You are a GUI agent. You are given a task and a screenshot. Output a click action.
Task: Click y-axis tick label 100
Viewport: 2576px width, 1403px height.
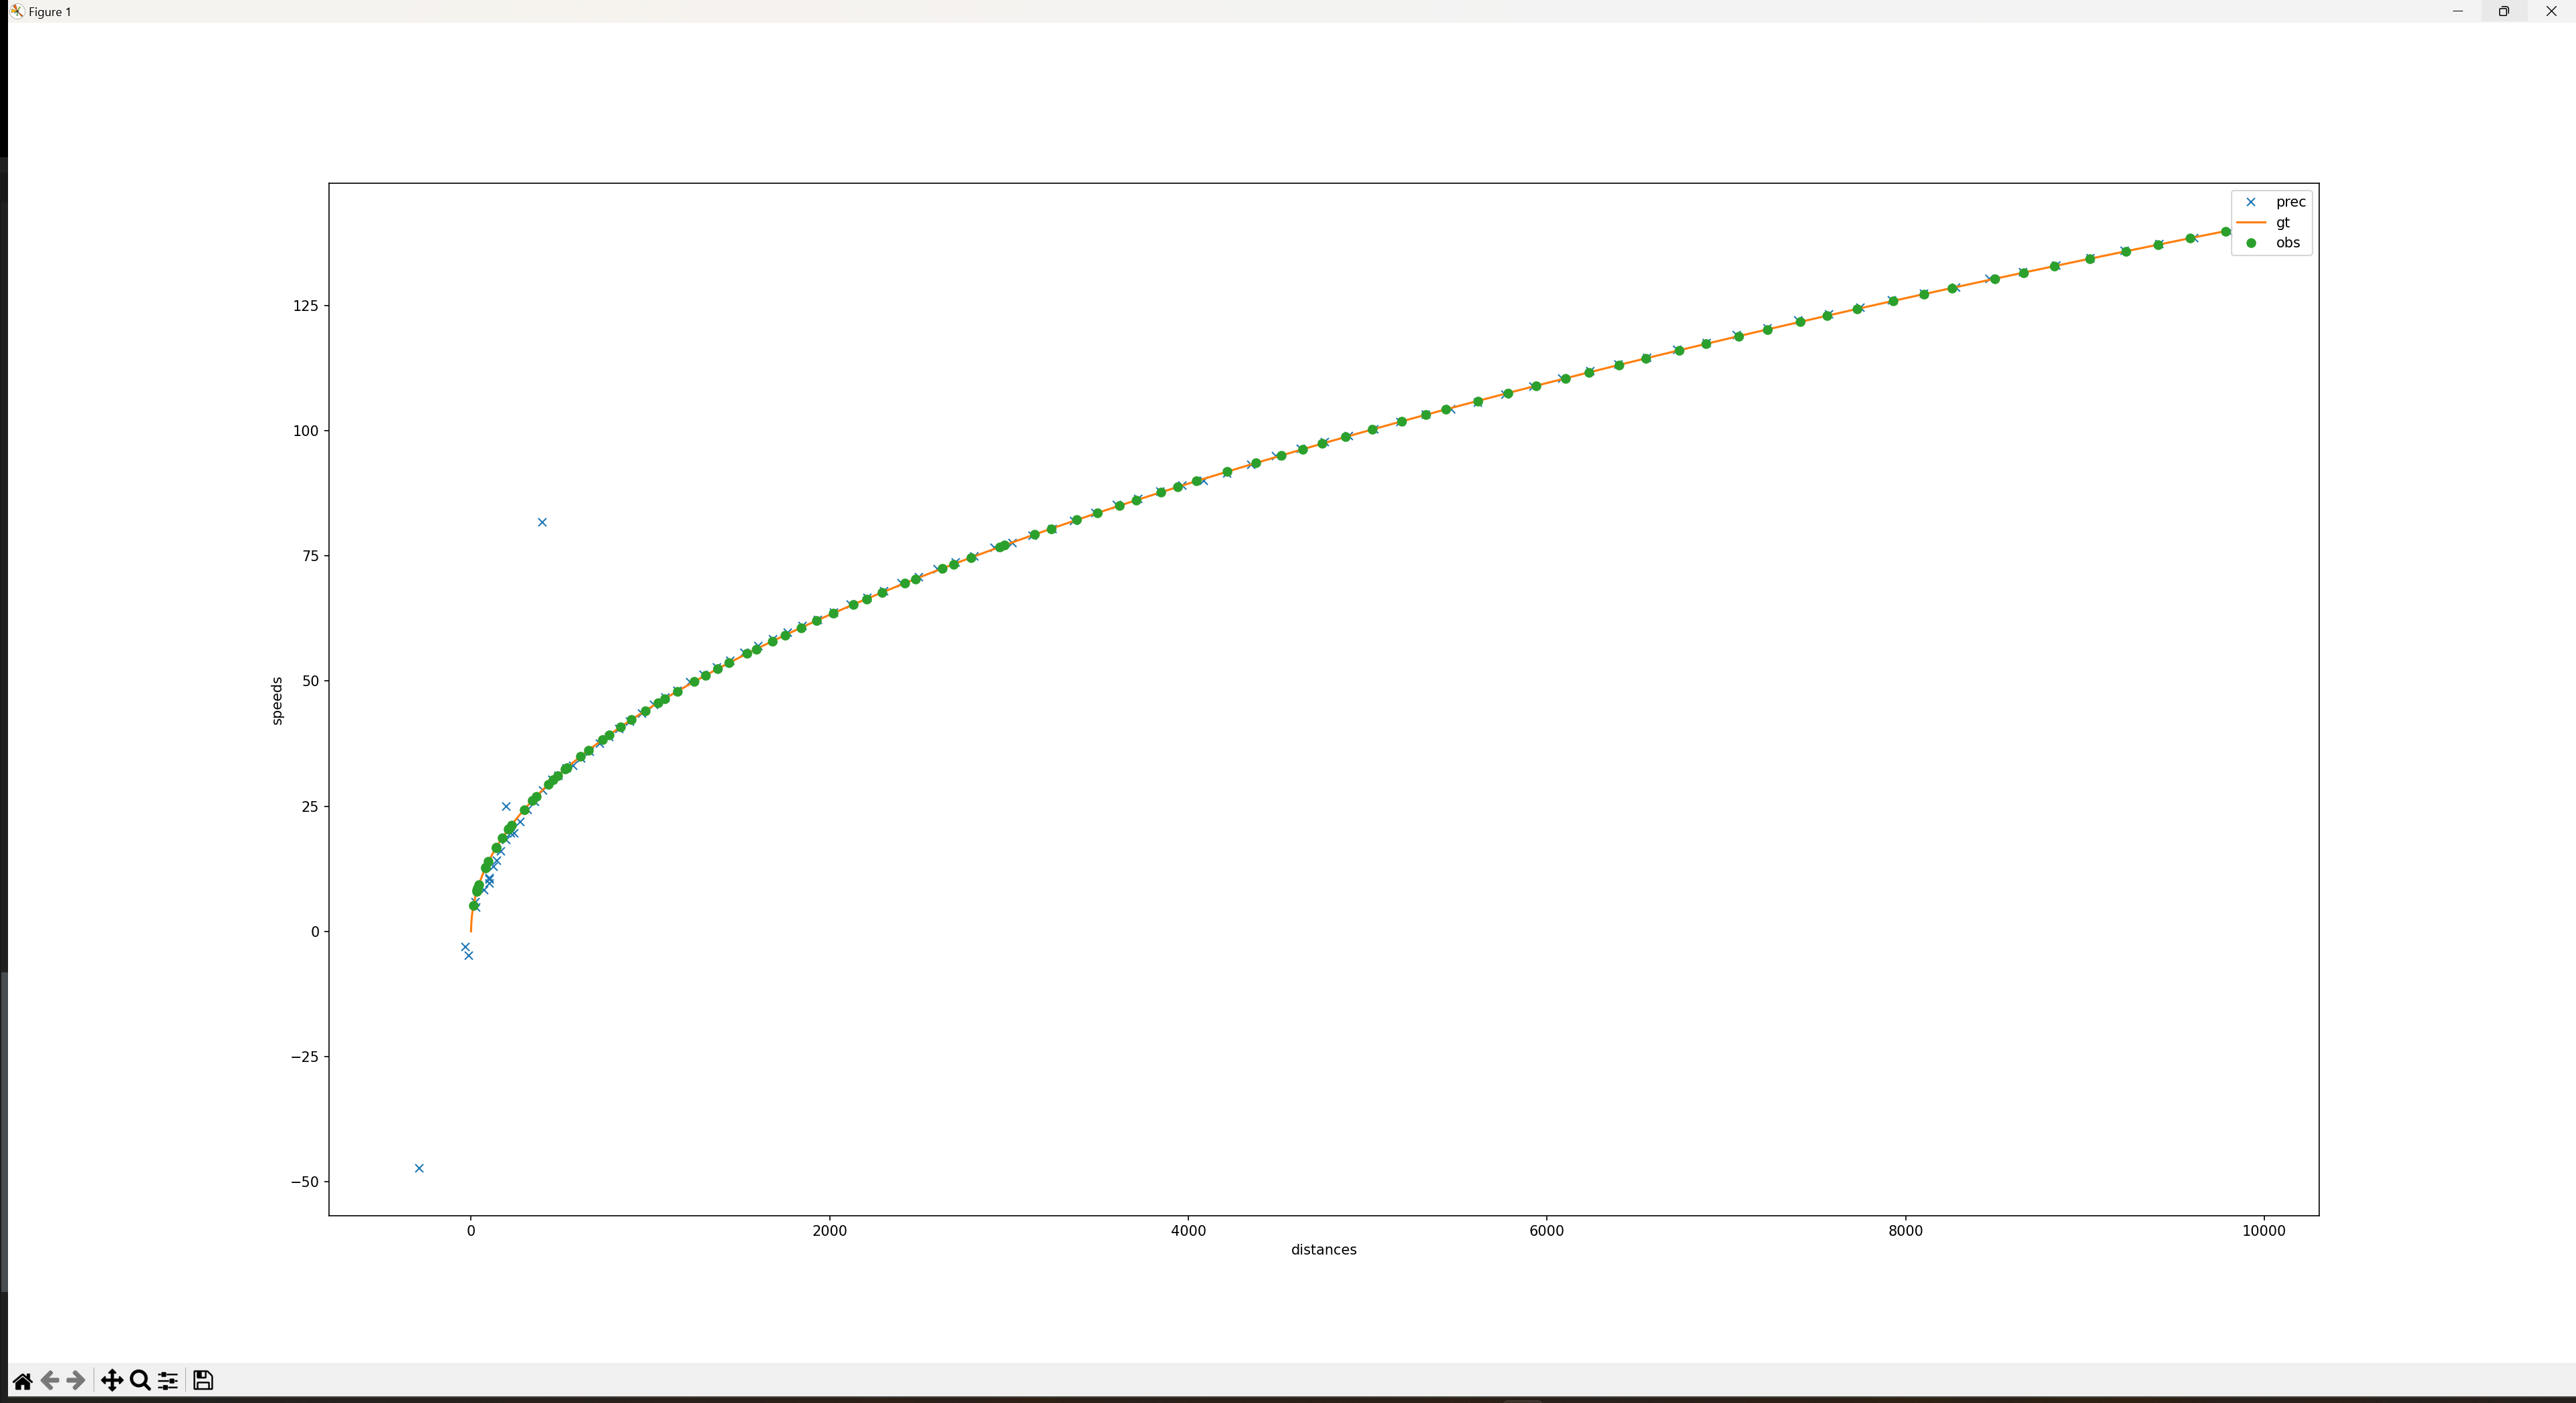(305, 431)
